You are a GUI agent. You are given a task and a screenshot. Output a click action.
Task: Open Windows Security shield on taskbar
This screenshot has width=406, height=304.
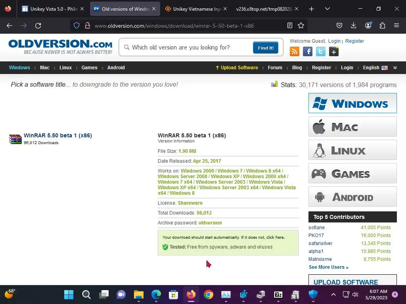click(313, 294)
